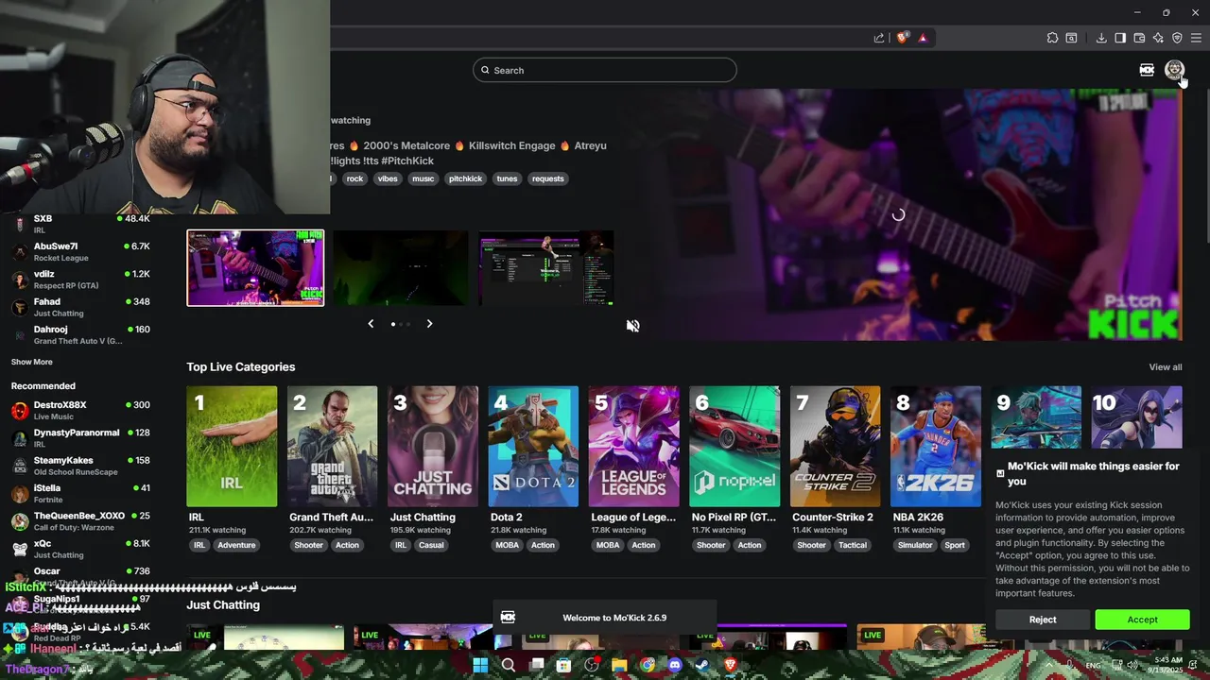
Task: Open the Leo AI sparkle icon
Action: (x=1158, y=38)
